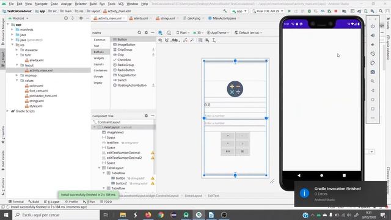Open the Default (en-us) locale dropdown
The height and width of the screenshot is (220, 391).
click(x=249, y=32)
